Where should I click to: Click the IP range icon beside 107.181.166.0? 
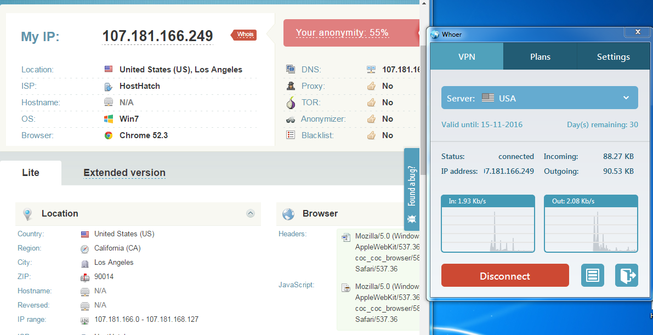pyautogui.click(x=84, y=320)
